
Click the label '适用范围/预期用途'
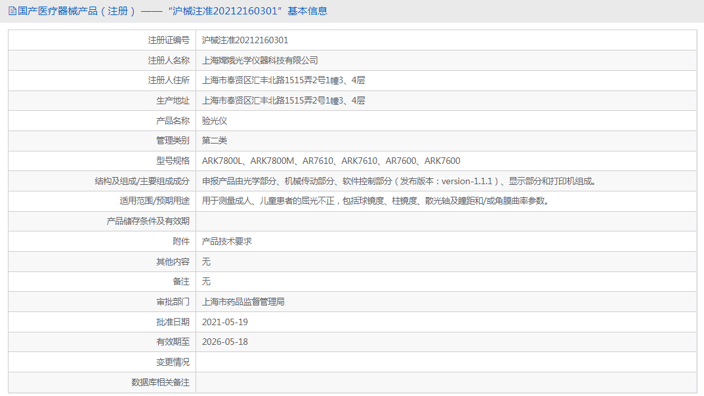(x=154, y=201)
